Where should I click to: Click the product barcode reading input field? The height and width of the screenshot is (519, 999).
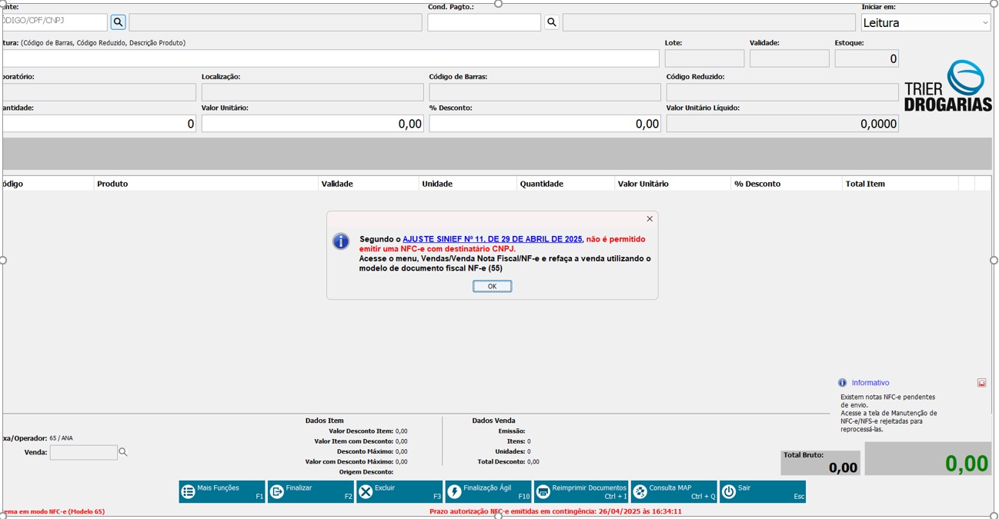[x=331, y=58]
